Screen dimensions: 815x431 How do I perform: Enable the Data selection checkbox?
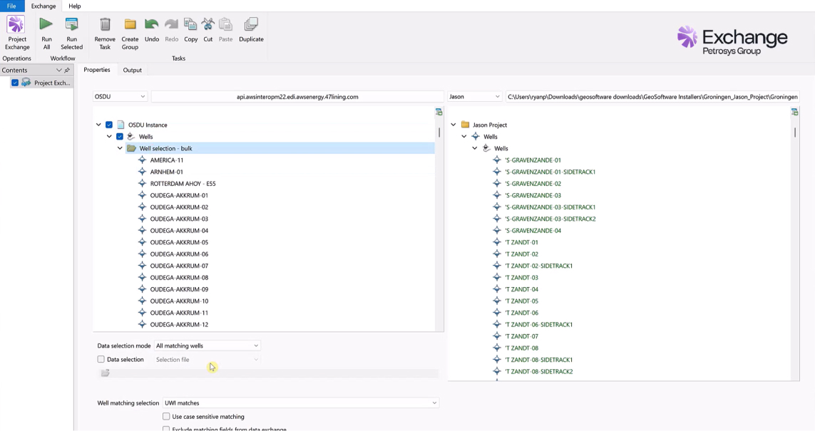[x=101, y=360]
